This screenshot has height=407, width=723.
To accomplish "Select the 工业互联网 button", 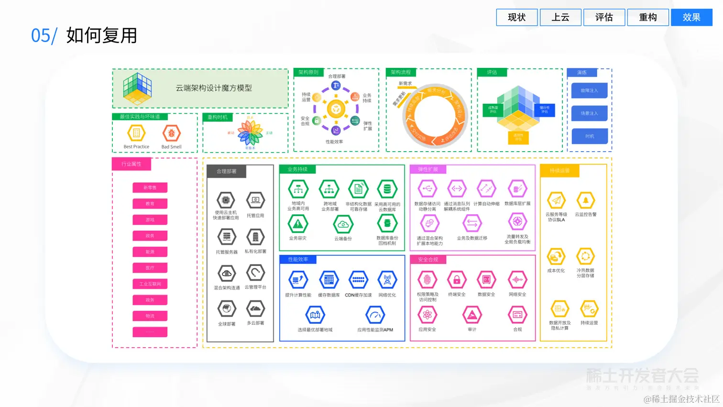I will click(x=150, y=284).
